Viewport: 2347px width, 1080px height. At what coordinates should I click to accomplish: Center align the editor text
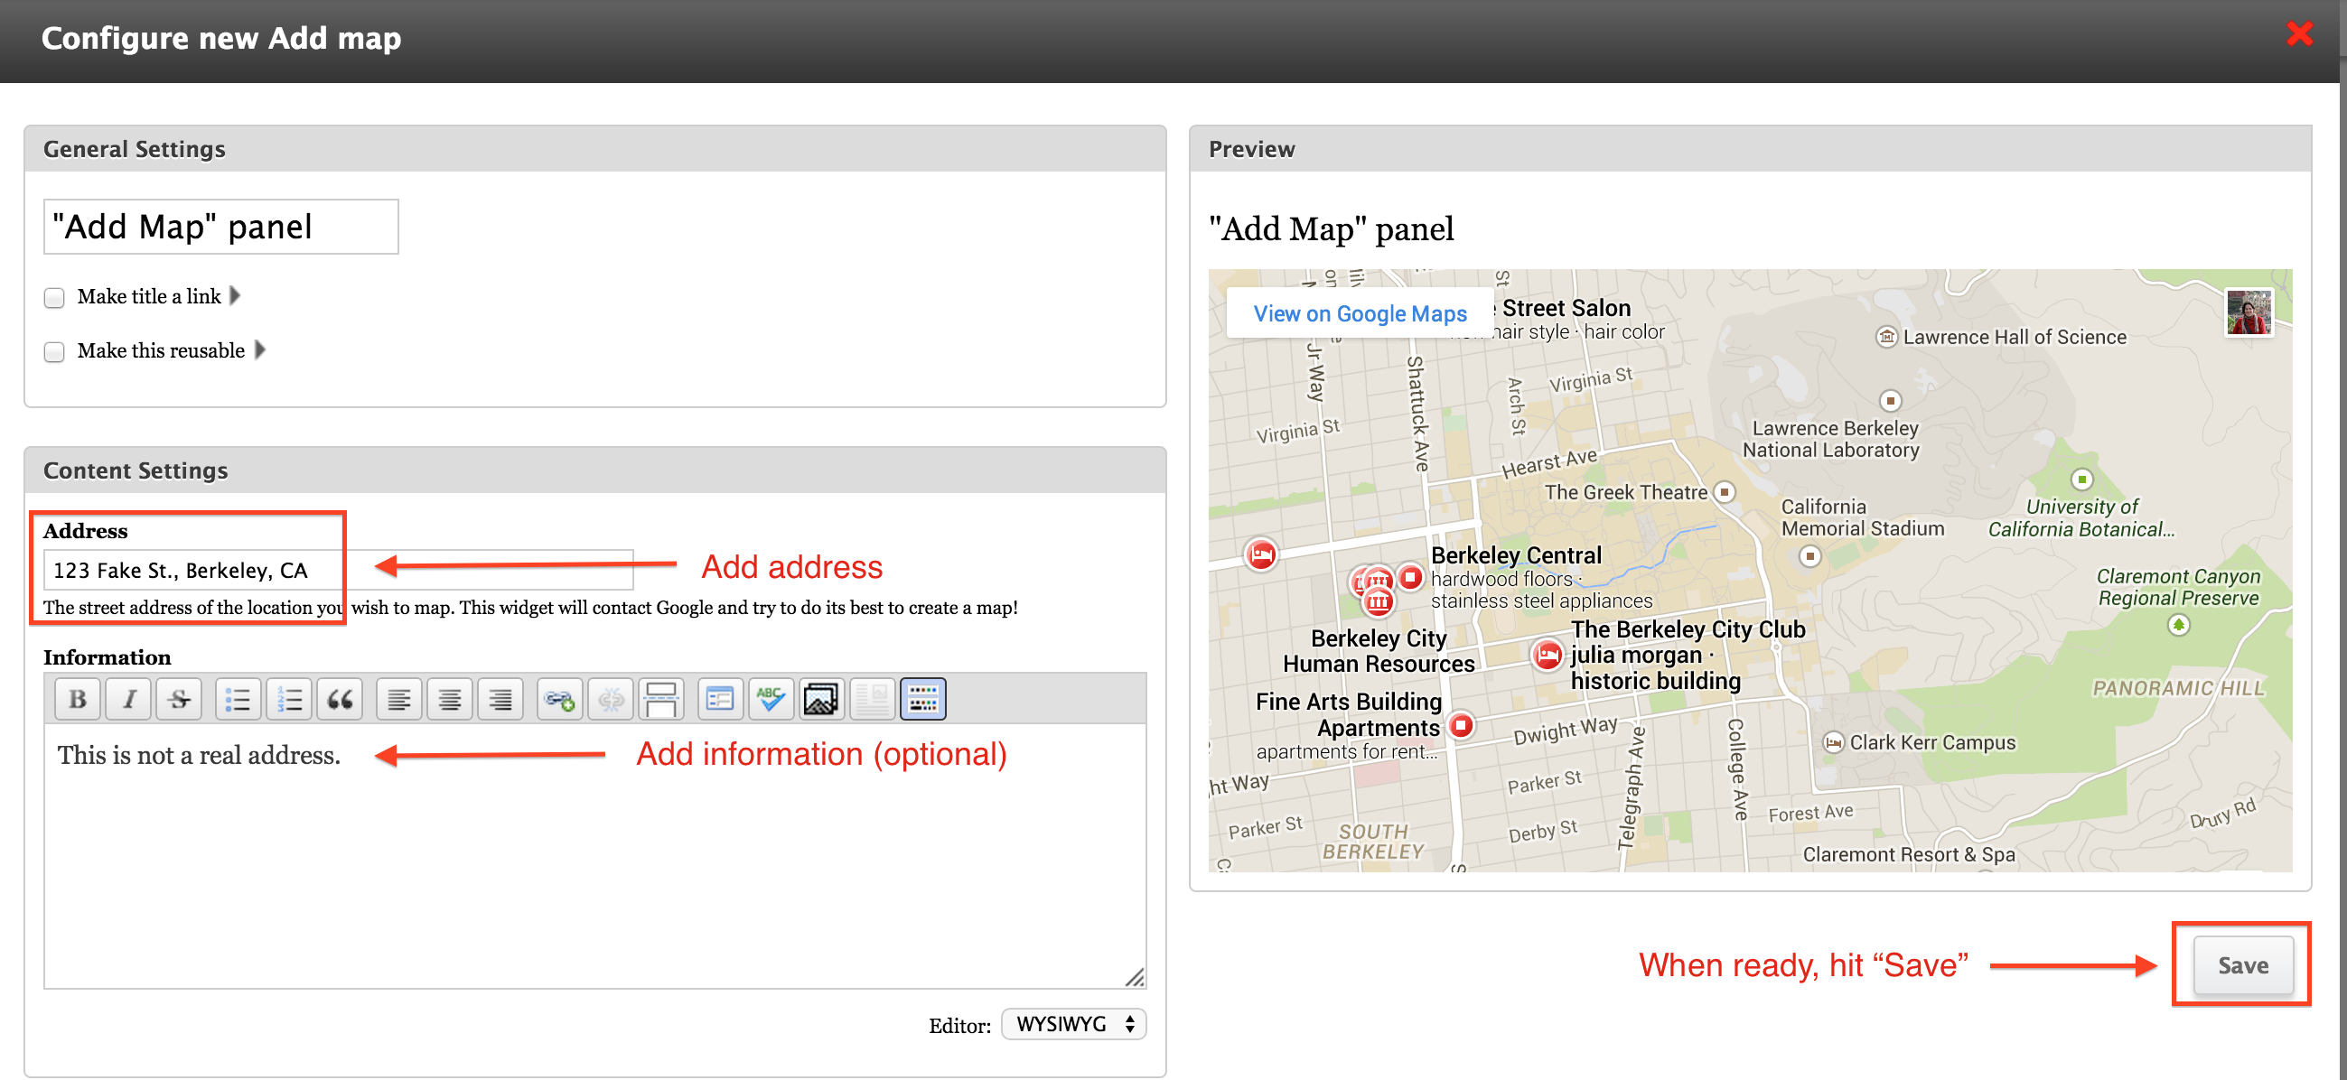[x=450, y=698]
